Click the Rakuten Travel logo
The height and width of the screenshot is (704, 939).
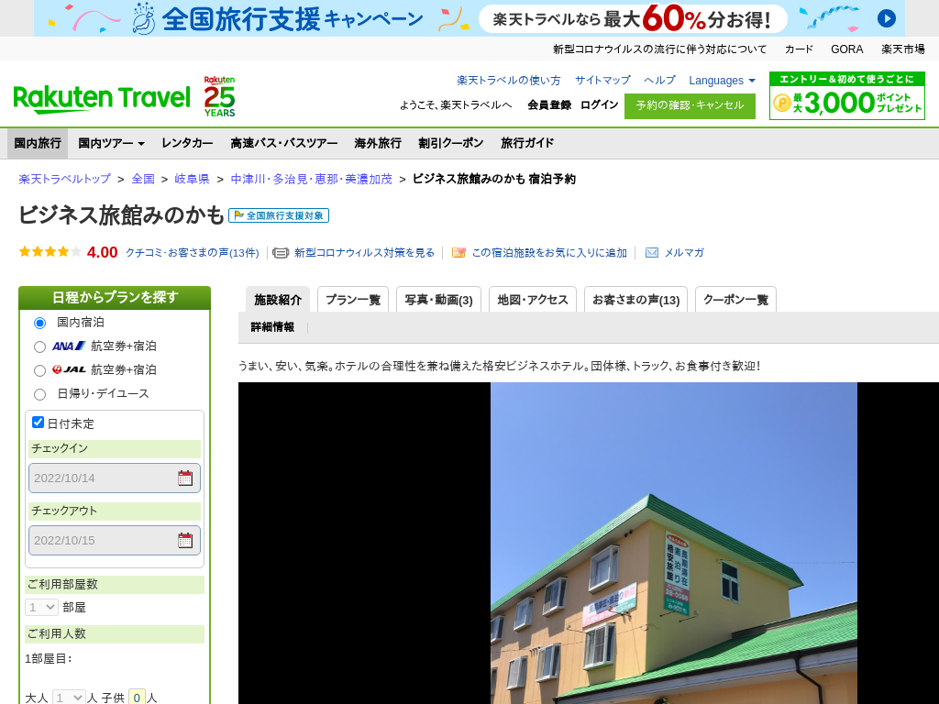click(x=101, y=97)
